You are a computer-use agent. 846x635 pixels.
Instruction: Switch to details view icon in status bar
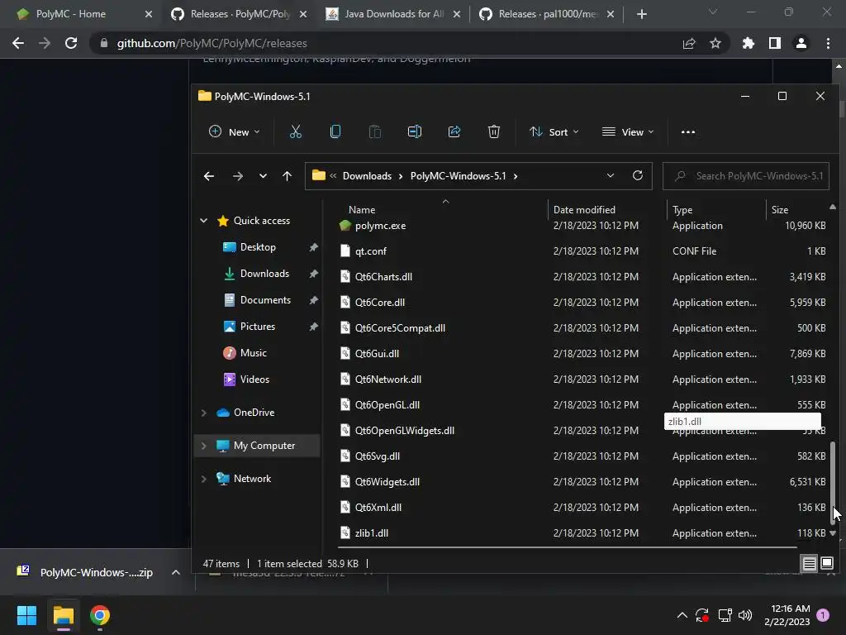pyautogui.click(x=810, y=564)
